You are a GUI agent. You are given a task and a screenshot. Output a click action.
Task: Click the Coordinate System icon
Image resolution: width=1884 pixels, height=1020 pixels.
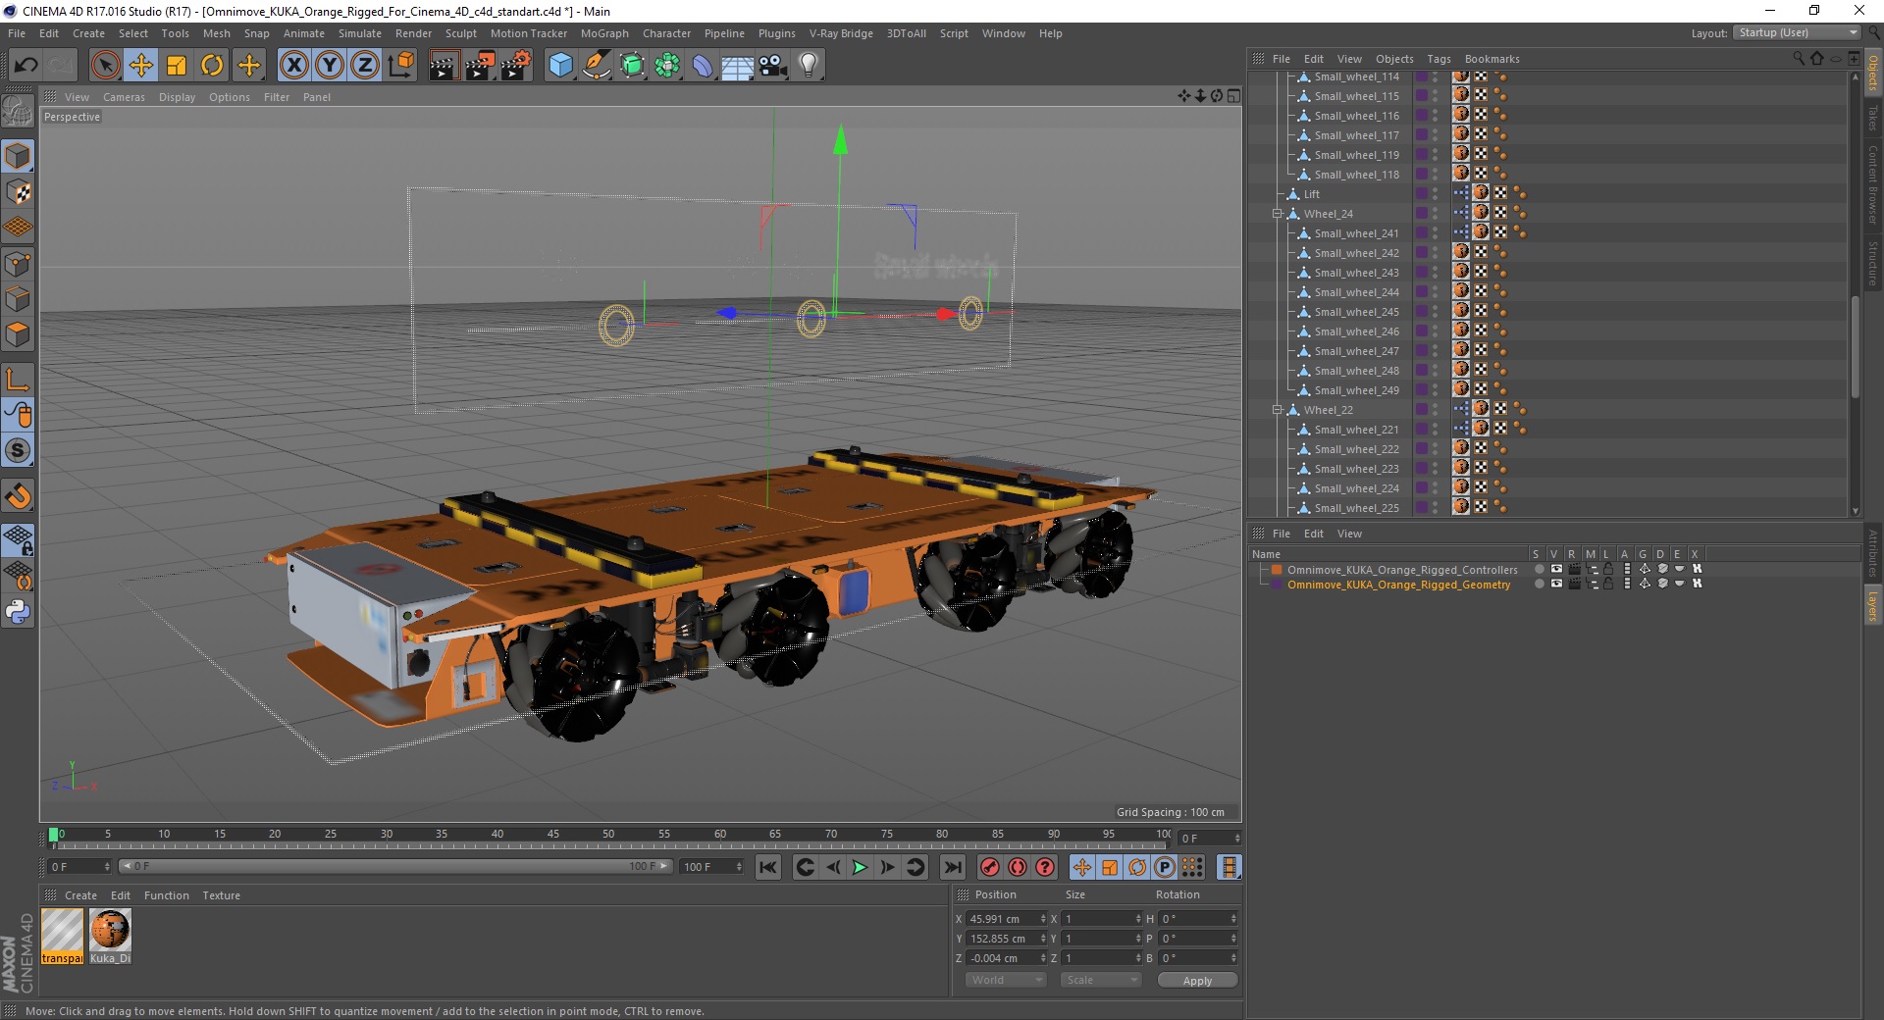click(401, 66)
